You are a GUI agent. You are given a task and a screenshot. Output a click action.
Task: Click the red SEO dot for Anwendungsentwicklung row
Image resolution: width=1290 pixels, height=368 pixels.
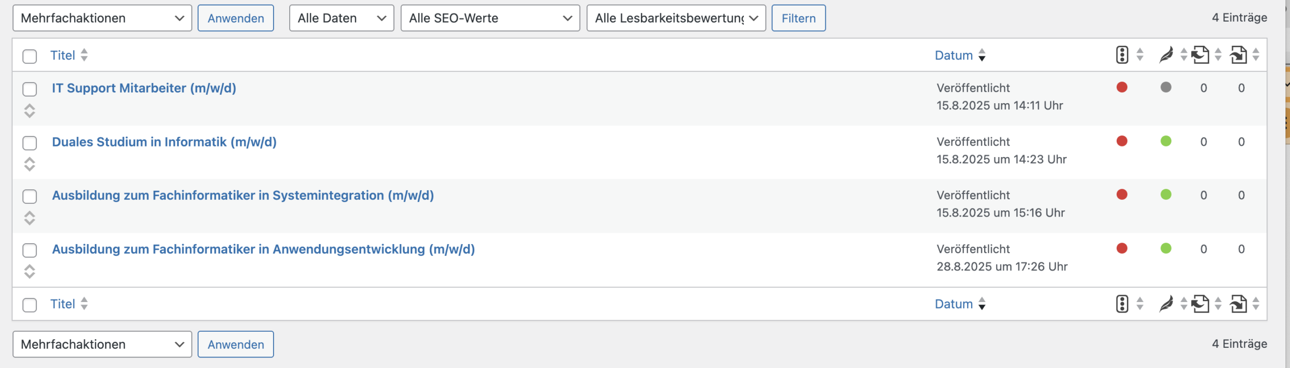click(x=1122, y=248)
